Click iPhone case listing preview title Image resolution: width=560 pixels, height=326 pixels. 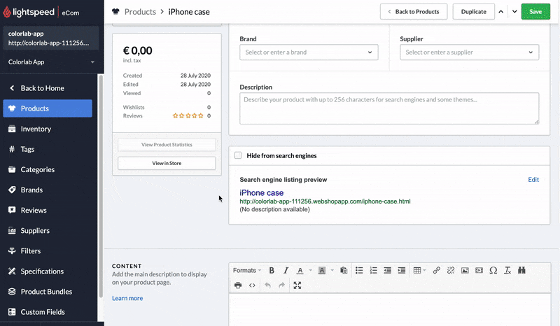(x=261, y=193)
